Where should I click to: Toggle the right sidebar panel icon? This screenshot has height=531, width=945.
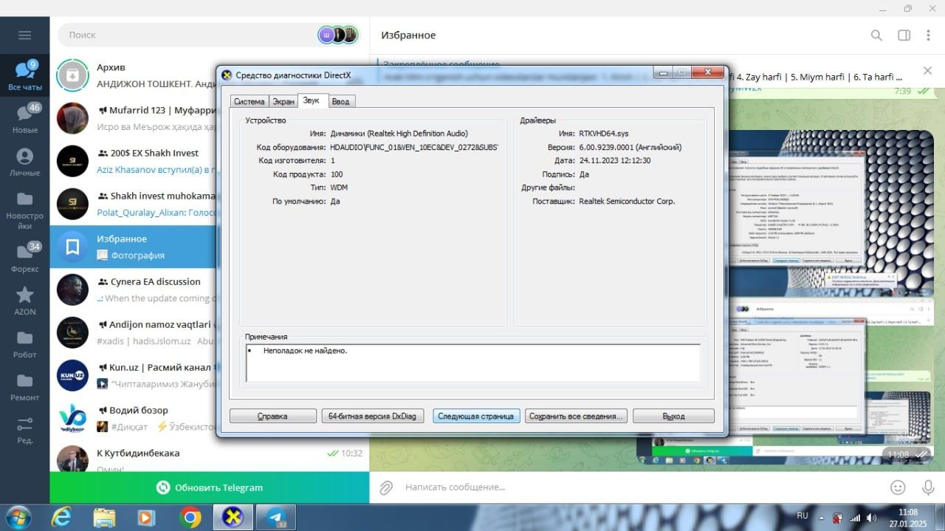click(x=904, y=35)
